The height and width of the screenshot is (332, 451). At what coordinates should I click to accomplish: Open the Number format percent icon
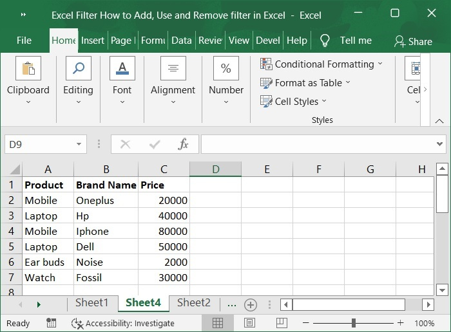coord(225,69)
